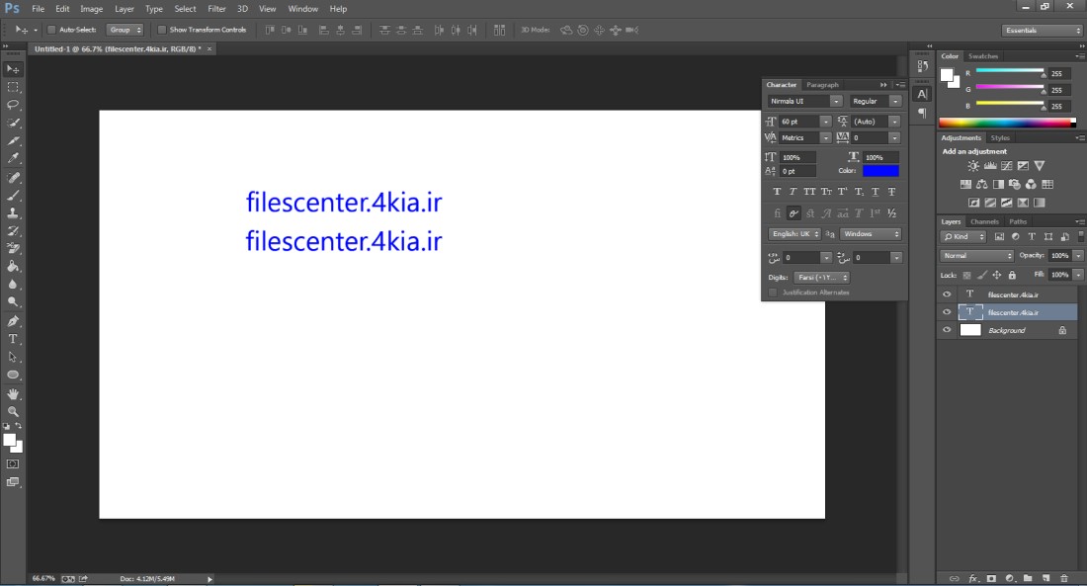Click the delete layer trash icon
Screen dimensions: 1087x586
1064,578
